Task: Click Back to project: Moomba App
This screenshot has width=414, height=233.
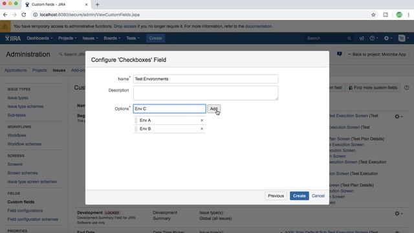Action: 376,54
